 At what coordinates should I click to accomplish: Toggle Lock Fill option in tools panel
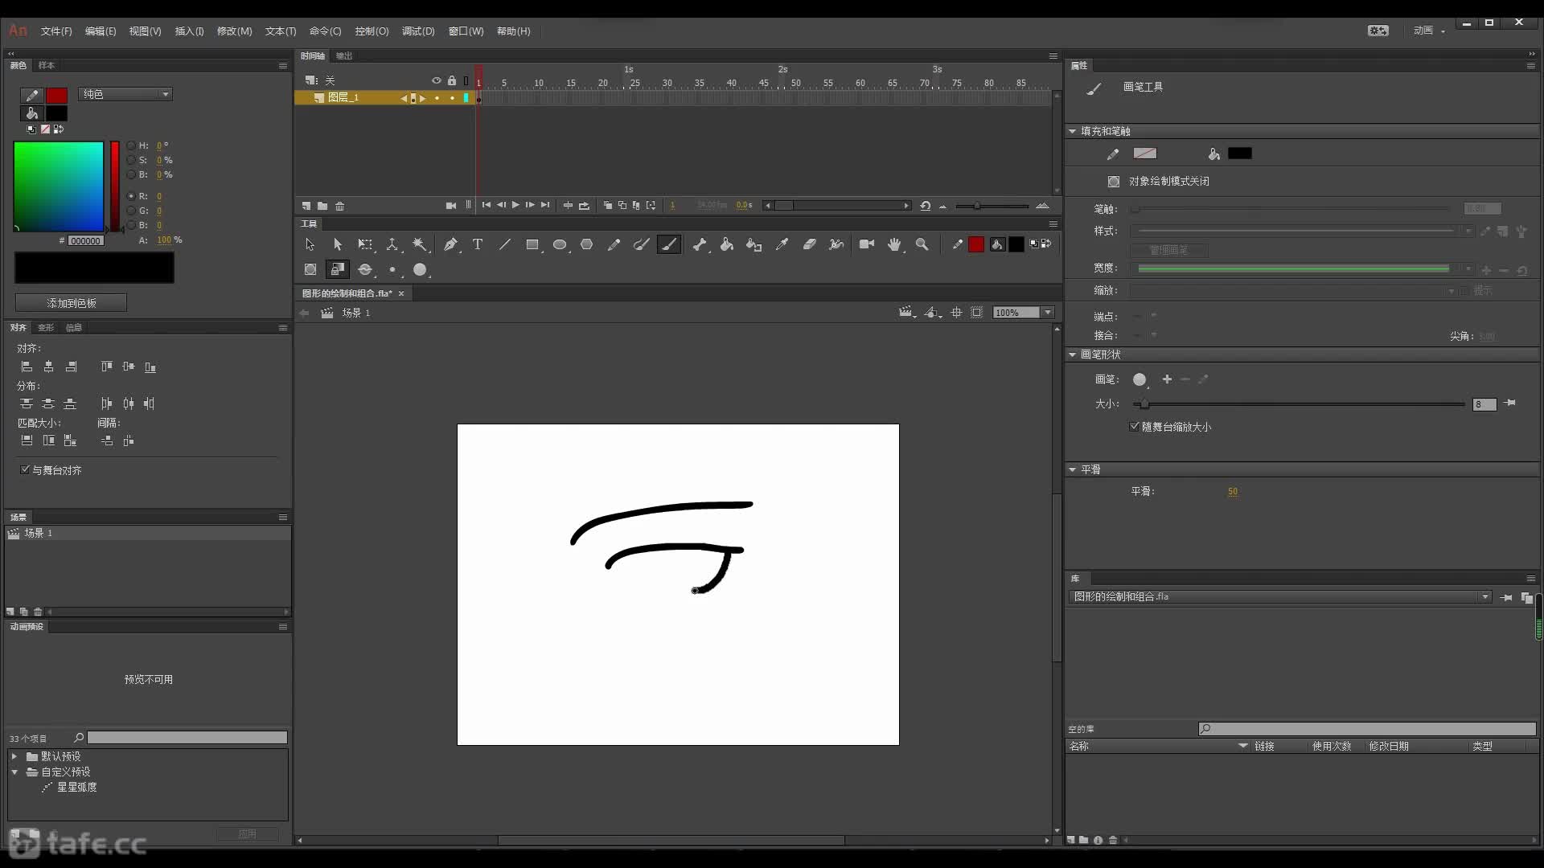click(338, 270)
